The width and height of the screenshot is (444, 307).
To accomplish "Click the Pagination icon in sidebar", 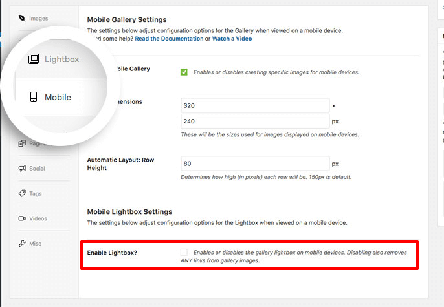I will point(22,143).
